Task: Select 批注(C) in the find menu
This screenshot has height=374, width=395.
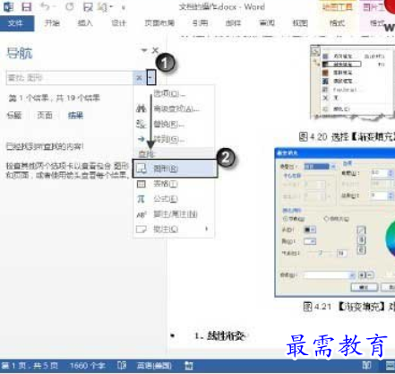Action: pyautogui.click(x=174, y=230)
